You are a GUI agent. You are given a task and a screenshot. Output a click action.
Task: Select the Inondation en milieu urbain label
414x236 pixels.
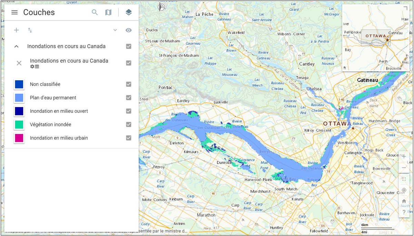[59, 138]
